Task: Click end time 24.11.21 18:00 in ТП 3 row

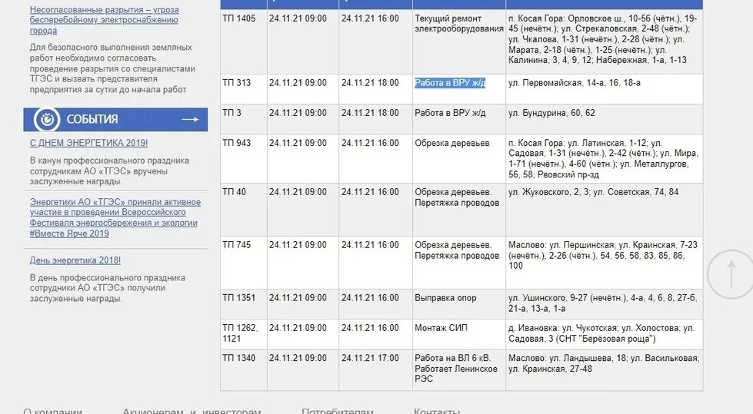Action: (x=370, y=113)
